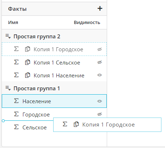Click the Видимость column header
165x148 pixels.
tap(87, 23)
